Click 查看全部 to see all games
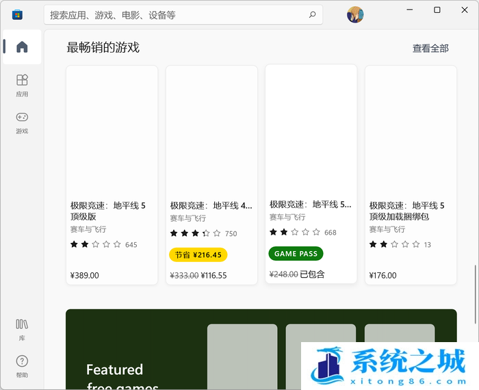Screen dimensions: 479x390 pyautogui.click(x=430, y=49)
